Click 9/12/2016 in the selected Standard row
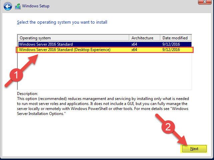 click(x=171, y=44)
